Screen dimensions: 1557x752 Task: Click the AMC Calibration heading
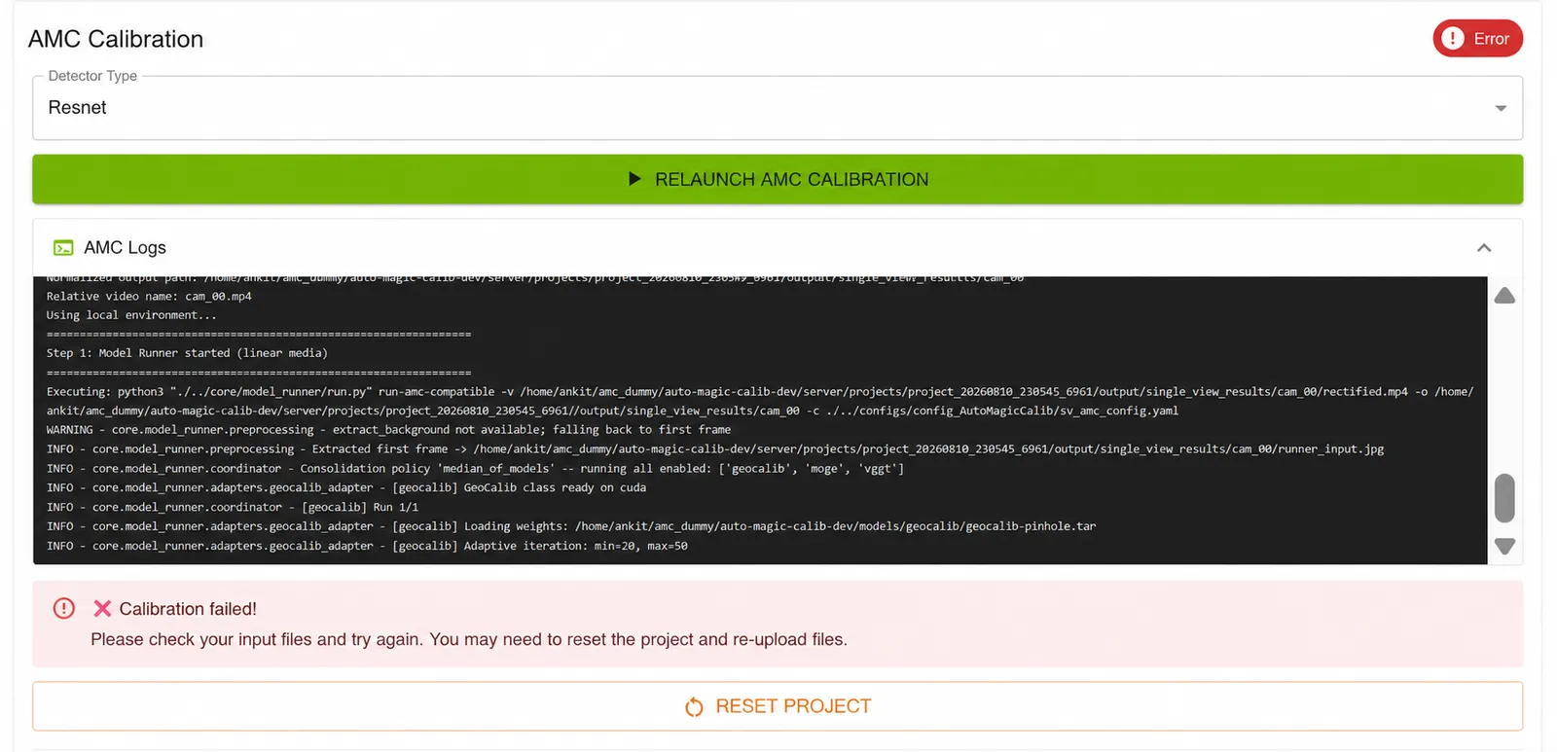tap(116, 39)
